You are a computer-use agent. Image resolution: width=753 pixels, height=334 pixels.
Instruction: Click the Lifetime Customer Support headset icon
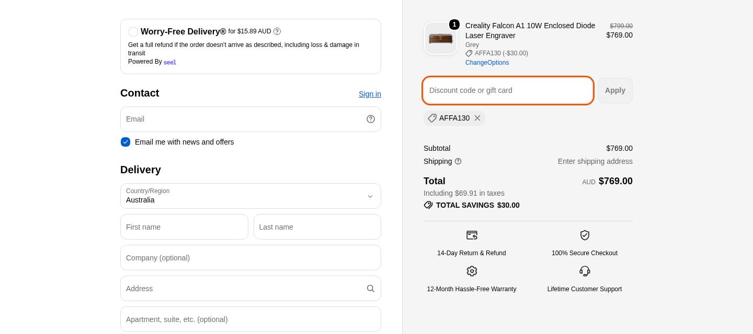pos(585,271)
